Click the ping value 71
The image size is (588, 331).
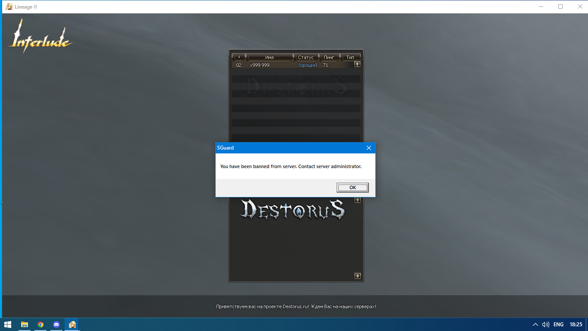pos(325,65)
